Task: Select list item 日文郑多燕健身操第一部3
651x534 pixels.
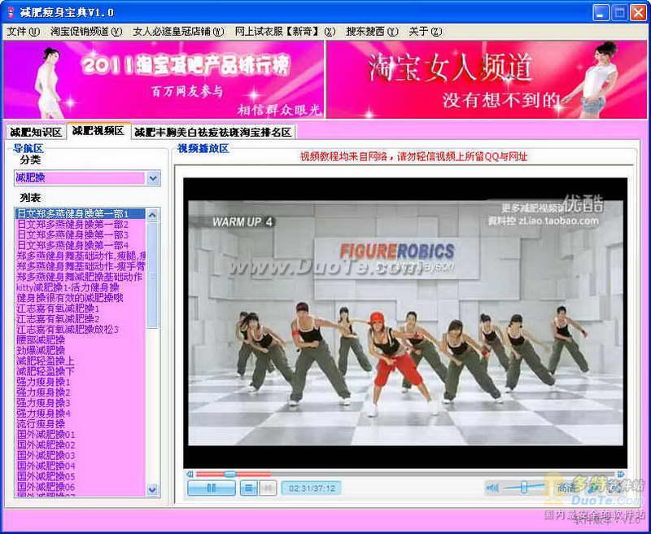Action: click(x=80, y=235)
